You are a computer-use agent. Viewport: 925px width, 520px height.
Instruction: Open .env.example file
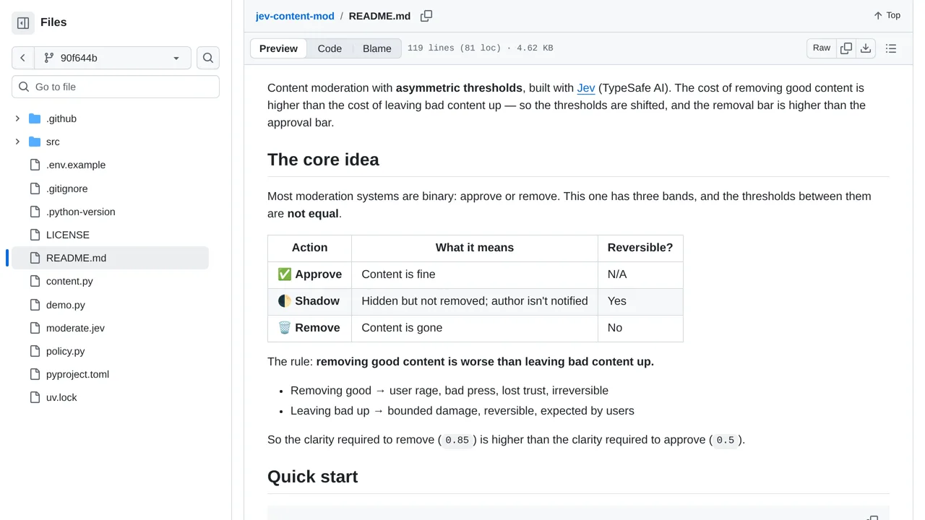coord(76,165)
